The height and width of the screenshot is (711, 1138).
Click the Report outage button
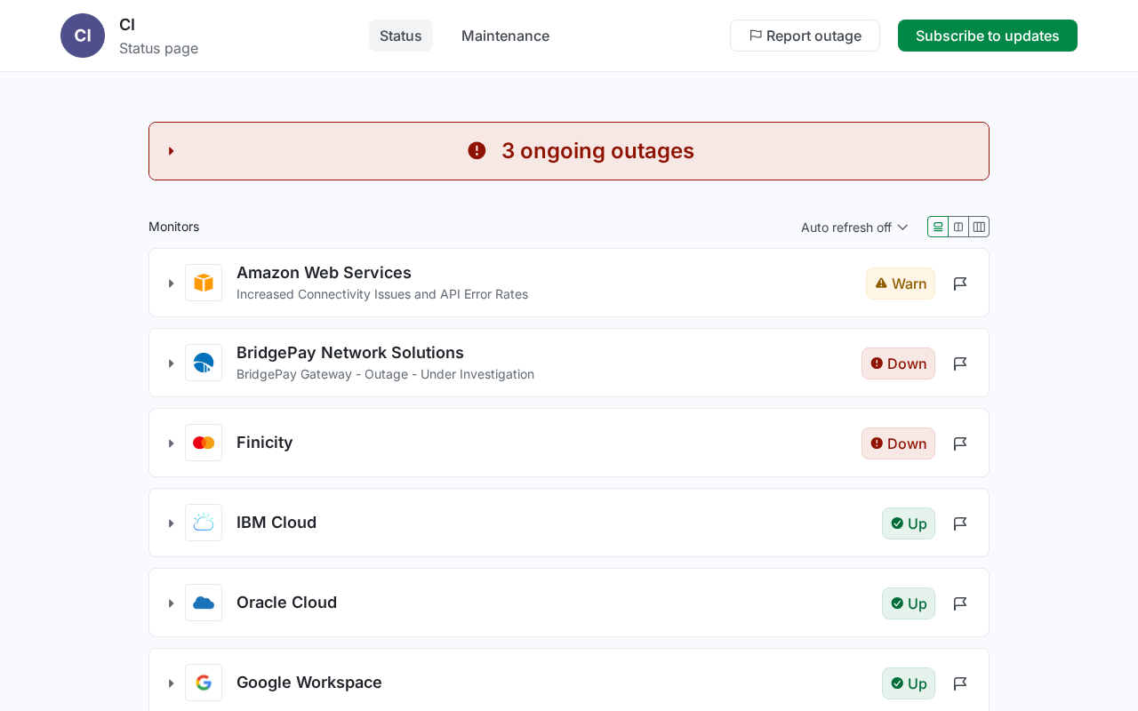click(805, 36)
